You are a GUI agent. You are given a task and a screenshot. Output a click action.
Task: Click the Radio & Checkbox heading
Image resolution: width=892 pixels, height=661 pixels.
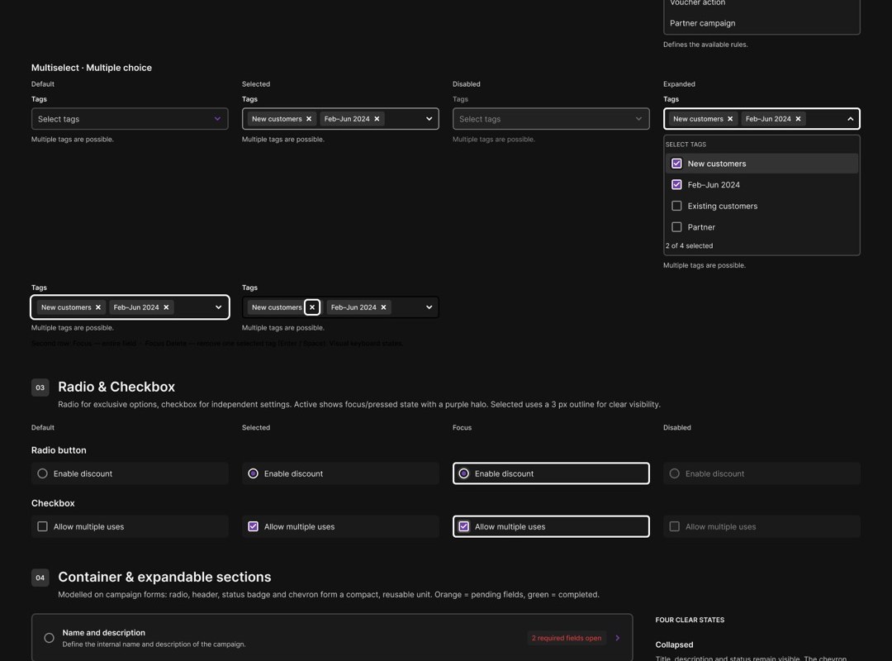click(116, 387)
